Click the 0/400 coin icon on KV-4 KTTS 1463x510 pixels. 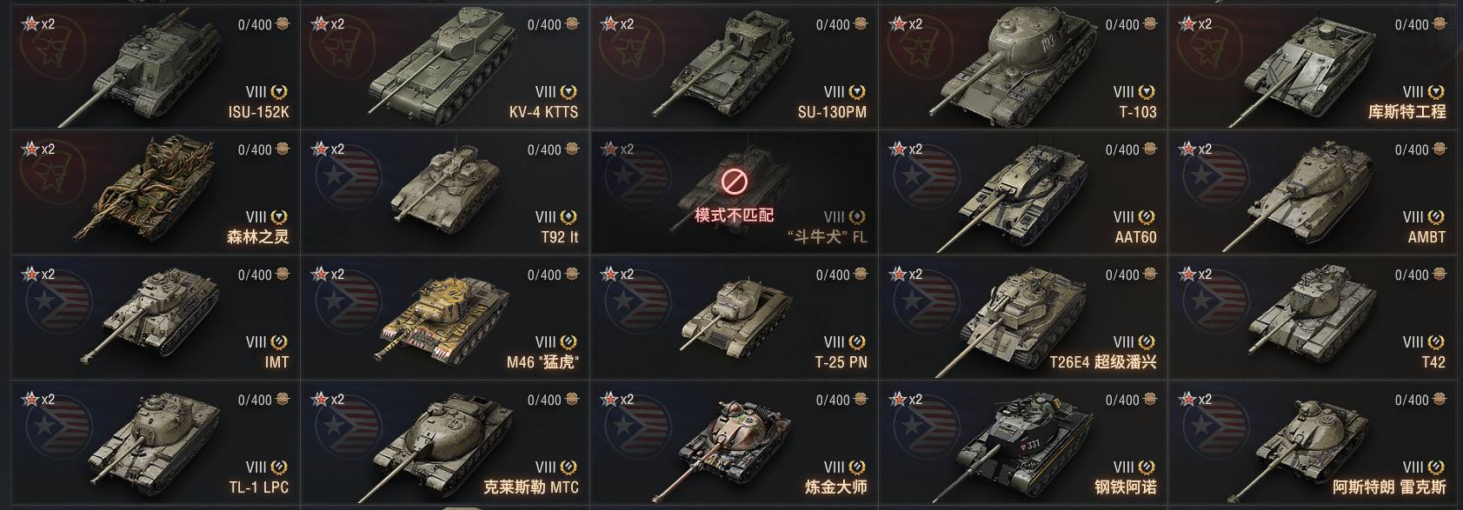tap(572, 24)
